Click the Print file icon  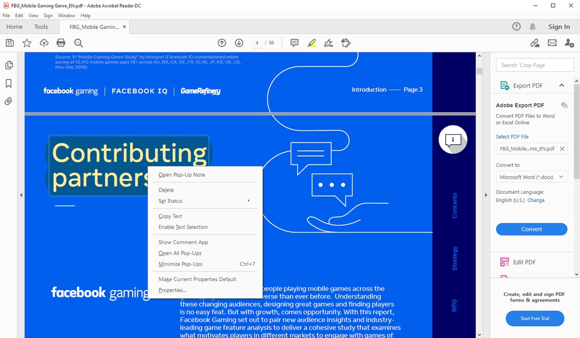point(61,43)
